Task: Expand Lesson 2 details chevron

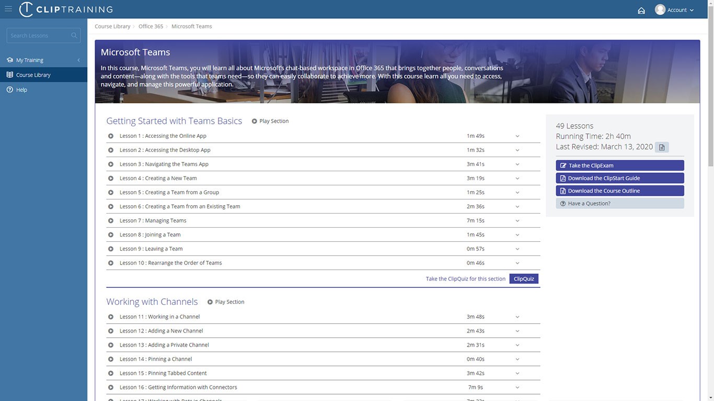Action: click(517, 150)
